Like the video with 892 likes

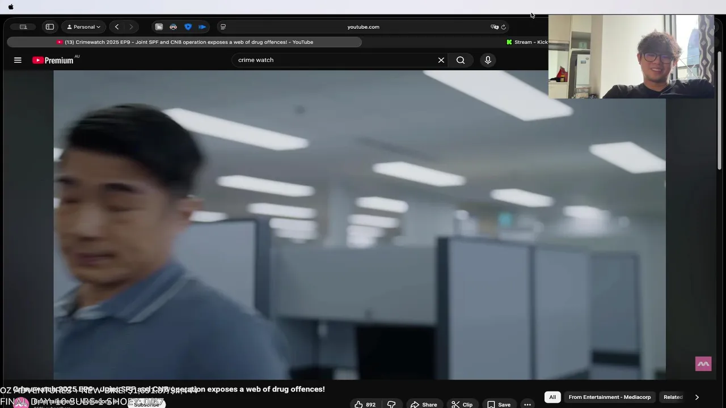(365, 405)
